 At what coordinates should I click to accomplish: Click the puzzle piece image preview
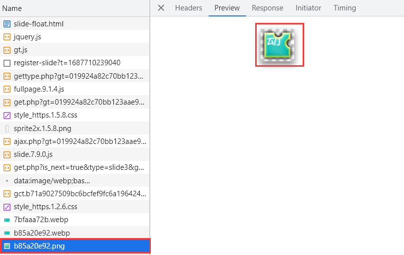(279, 45)
